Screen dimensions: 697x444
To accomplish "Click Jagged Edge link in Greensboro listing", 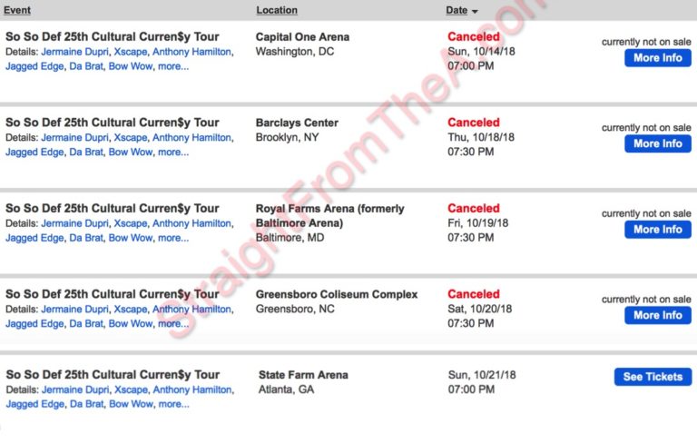I will [x=34, y=323].
